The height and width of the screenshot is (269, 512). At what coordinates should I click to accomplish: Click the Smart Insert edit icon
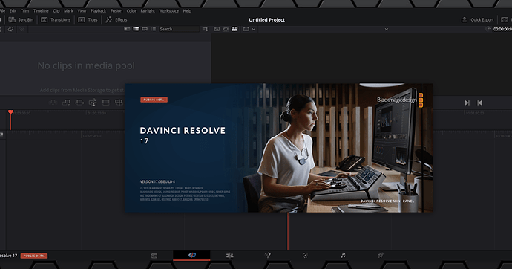[53, 103]
